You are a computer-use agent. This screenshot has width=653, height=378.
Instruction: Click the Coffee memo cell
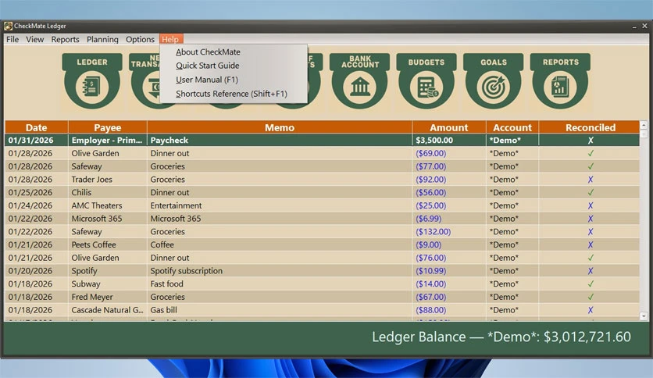pos(280,244)
